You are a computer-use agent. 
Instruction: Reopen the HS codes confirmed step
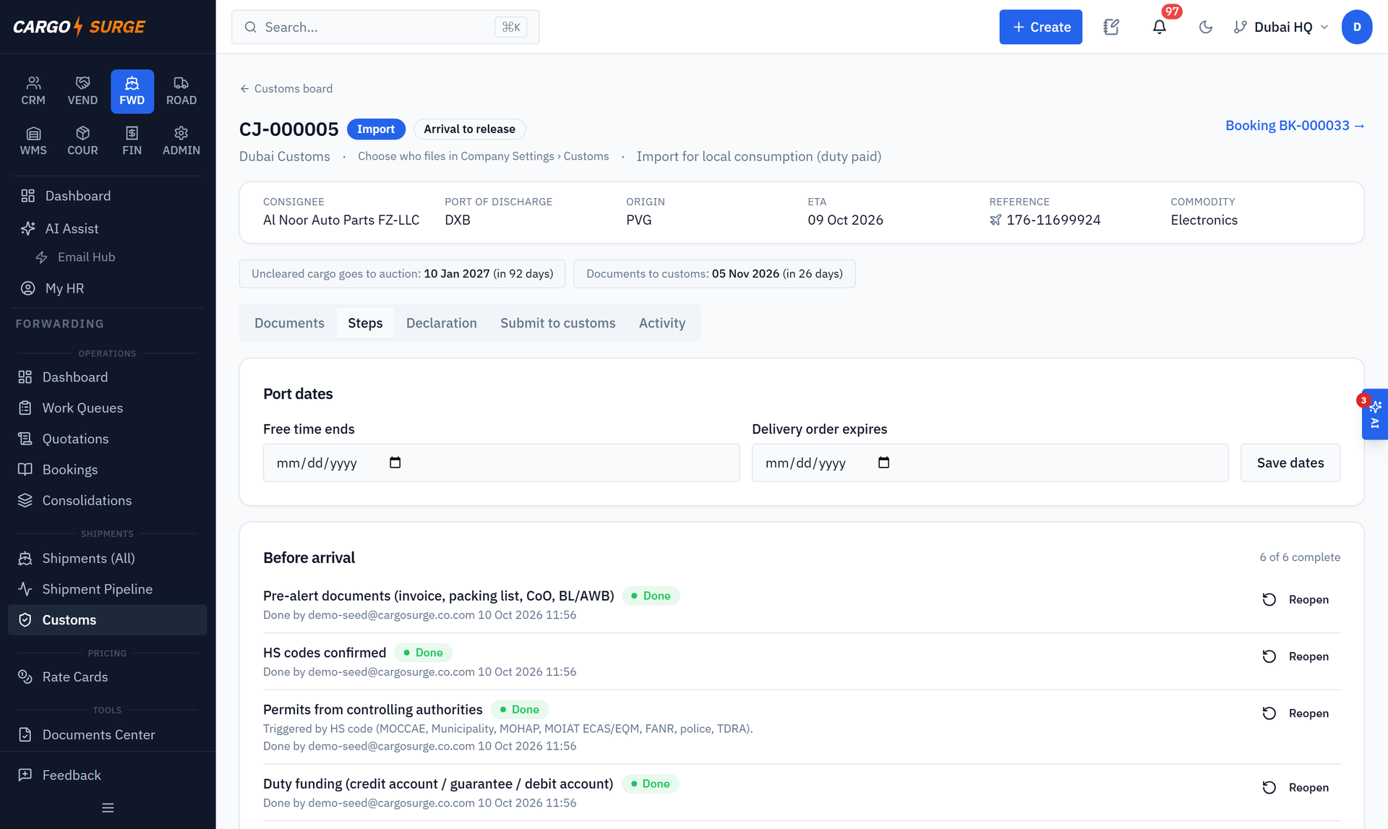click(x=1295, y=657)
